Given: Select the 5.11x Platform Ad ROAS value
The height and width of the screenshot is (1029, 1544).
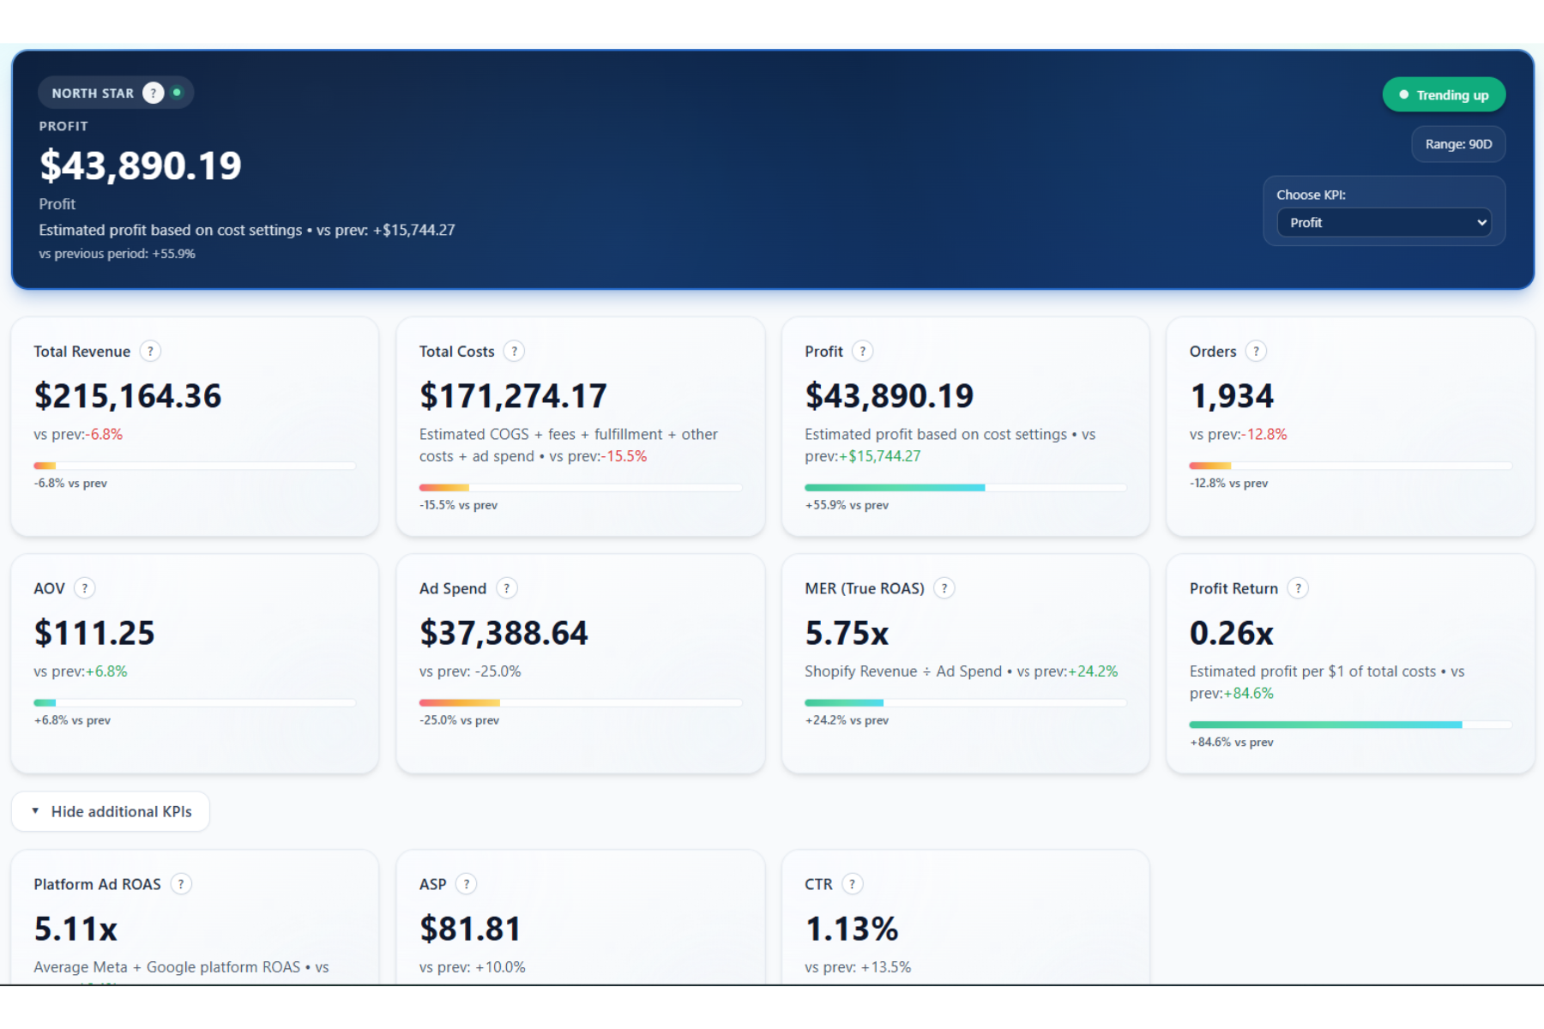Looking at the screenshot, I should [75, 929].
